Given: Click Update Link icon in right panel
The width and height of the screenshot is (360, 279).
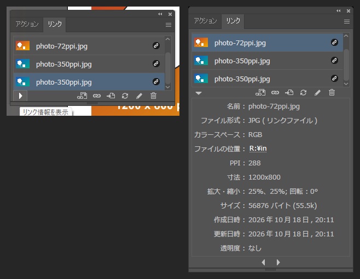Looking at the screenshot, I should coord(303,92).
